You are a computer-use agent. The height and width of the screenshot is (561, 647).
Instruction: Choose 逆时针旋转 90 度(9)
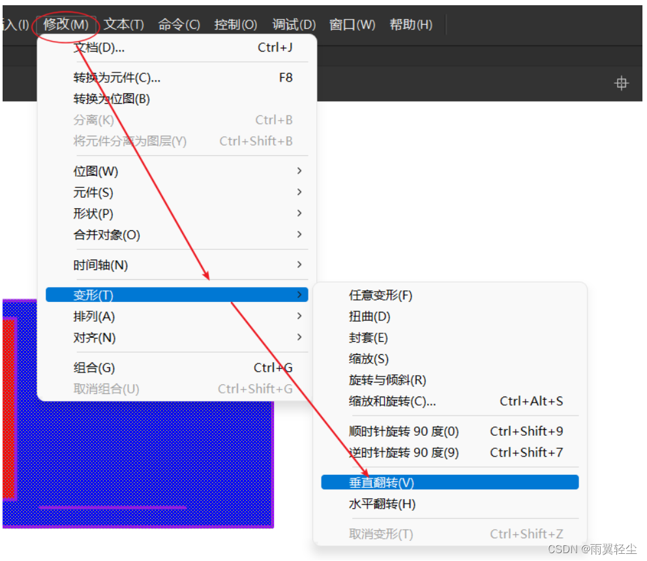450,453
